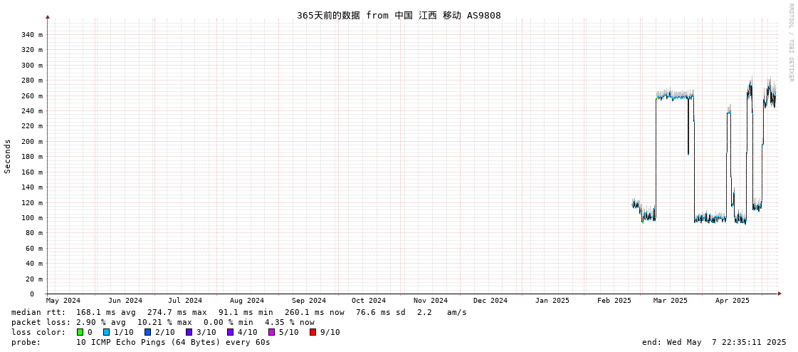Screen dimensions: 798x352
Task: Click the '60 m' y-axis label
Action: click(33, 249)
